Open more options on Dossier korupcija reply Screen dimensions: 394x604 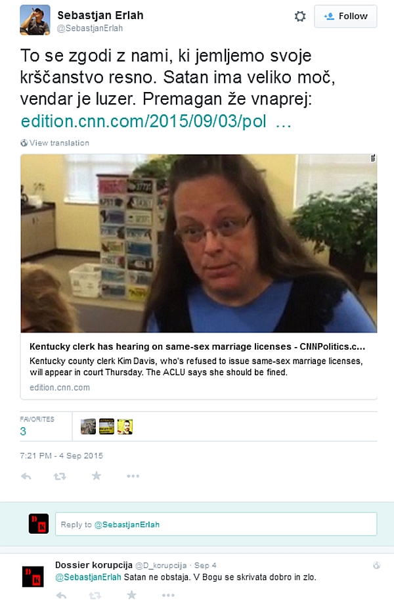click(x=168, y=595)
